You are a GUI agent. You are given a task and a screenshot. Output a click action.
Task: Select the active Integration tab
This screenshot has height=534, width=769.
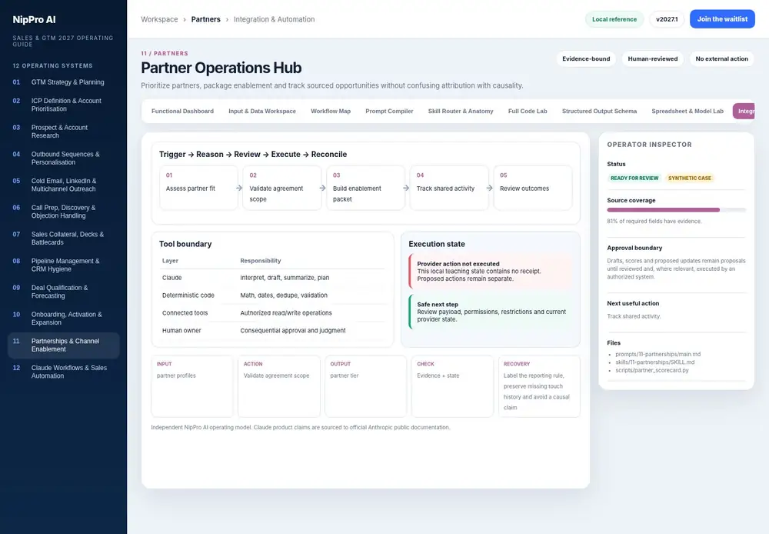744,111
